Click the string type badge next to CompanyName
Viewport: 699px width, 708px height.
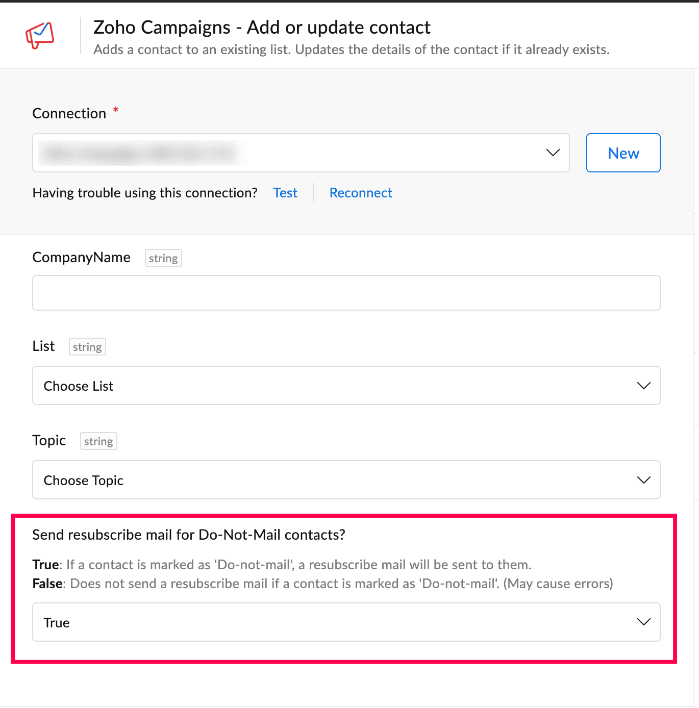tap(163, 258)
